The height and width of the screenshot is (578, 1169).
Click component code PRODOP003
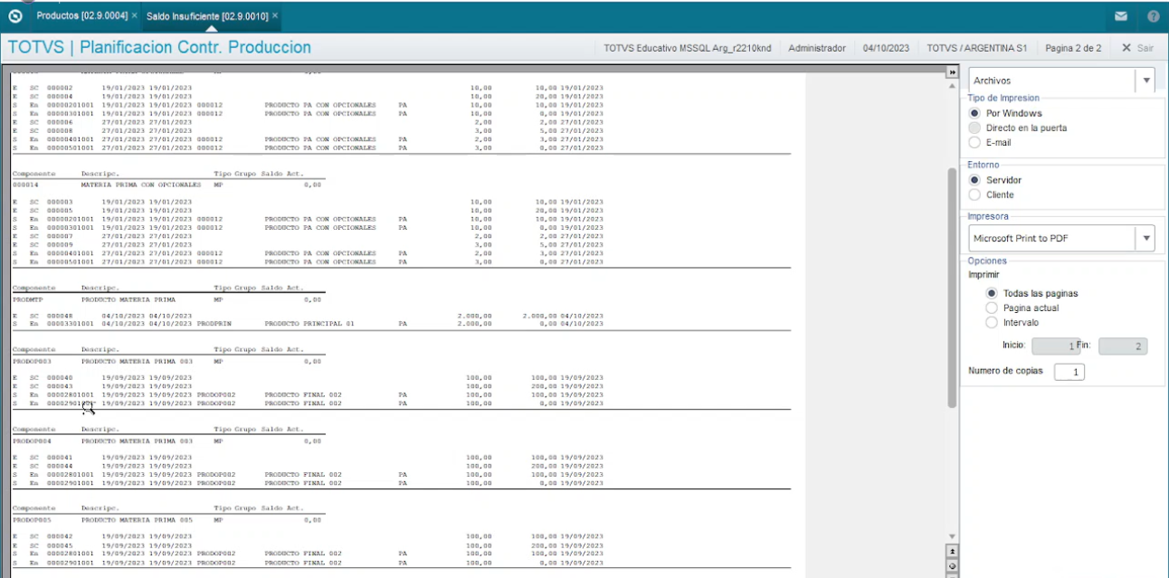pos(31,361)
